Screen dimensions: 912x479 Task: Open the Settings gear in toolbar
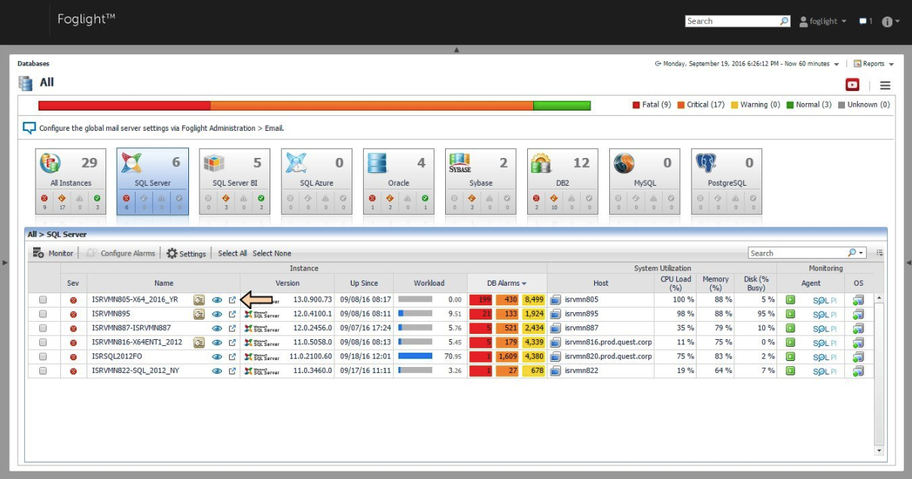[172, 253]
